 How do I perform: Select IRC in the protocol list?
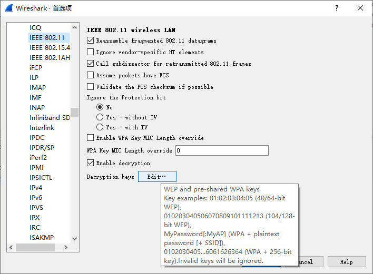point(35,227)
